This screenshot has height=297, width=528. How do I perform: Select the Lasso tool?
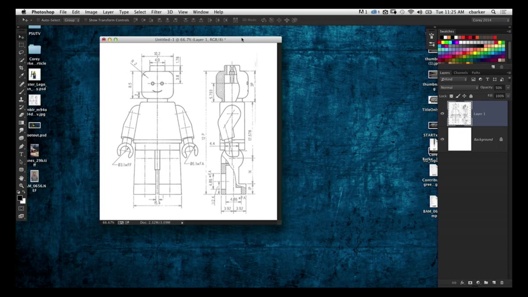pos(21,52)
